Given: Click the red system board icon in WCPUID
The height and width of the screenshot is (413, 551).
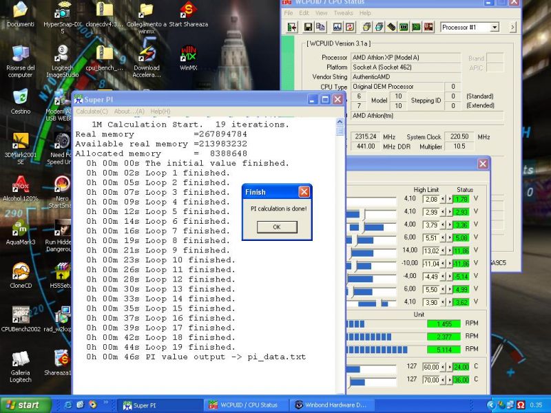Looking at the screenshot, I should coord(428,27).
